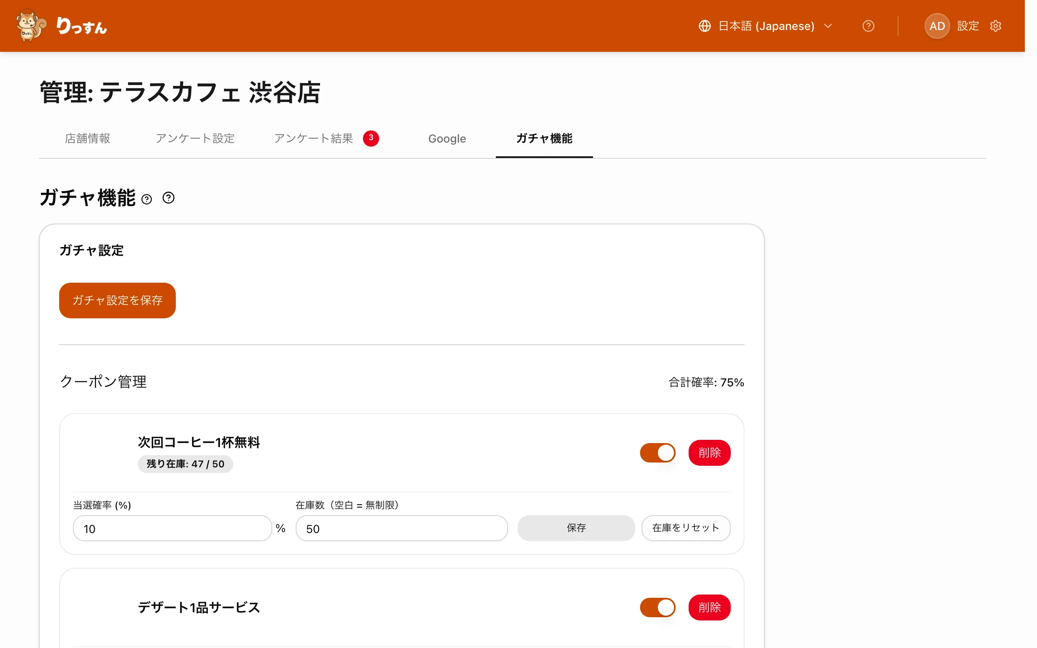This screenshot has height=648, width=1037.
Task: Click 次回コーヒー1杯無料 coupon title
Action: click(199, 442)
